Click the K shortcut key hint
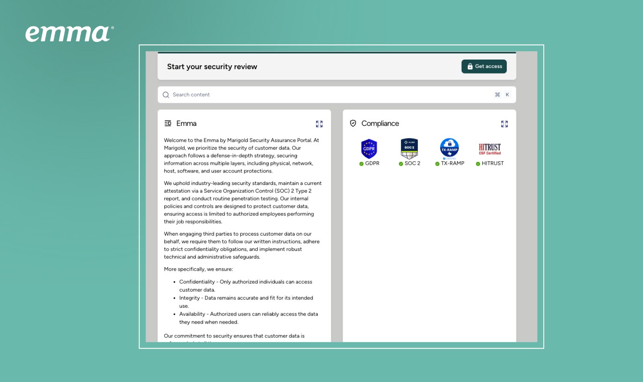The height and width of the screenshot is (382, 643). pos(507,95)
